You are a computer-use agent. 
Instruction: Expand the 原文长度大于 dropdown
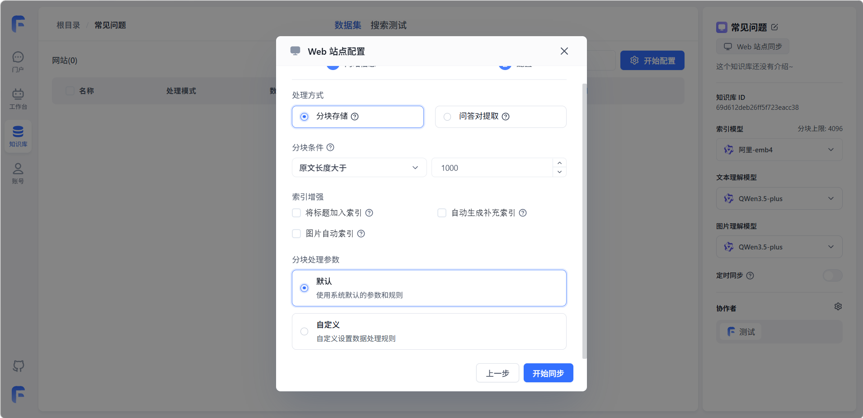pyautogui.click(x=359, y=168)
